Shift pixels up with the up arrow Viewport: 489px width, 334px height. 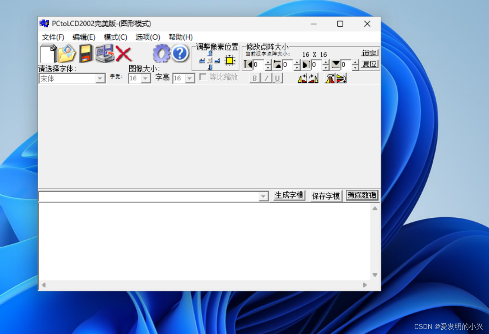click(210, 54)
